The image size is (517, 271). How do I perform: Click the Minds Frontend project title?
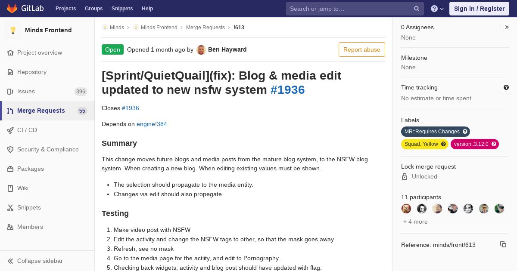point(48,30)
